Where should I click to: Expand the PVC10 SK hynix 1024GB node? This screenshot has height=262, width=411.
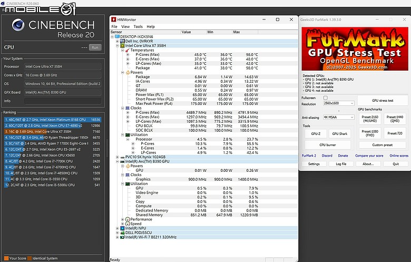coord(118,157)
